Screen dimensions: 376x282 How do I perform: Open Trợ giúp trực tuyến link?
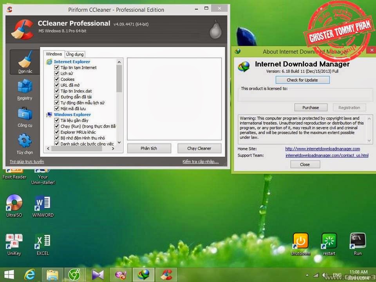tap(27, 162)
